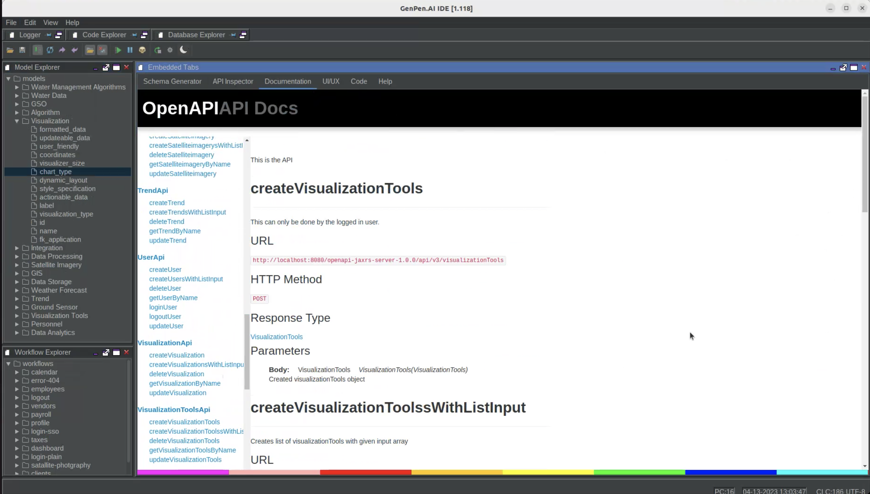Click the purple redo forward arrow
Image resolution: width=870 pixels, height=494 pixels.
(x=62, y=50)
